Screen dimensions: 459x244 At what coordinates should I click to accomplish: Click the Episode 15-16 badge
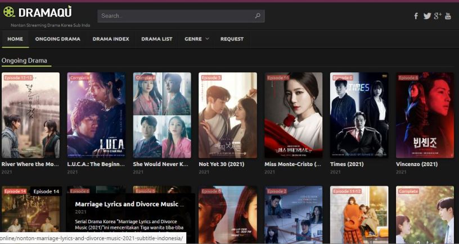18,77
